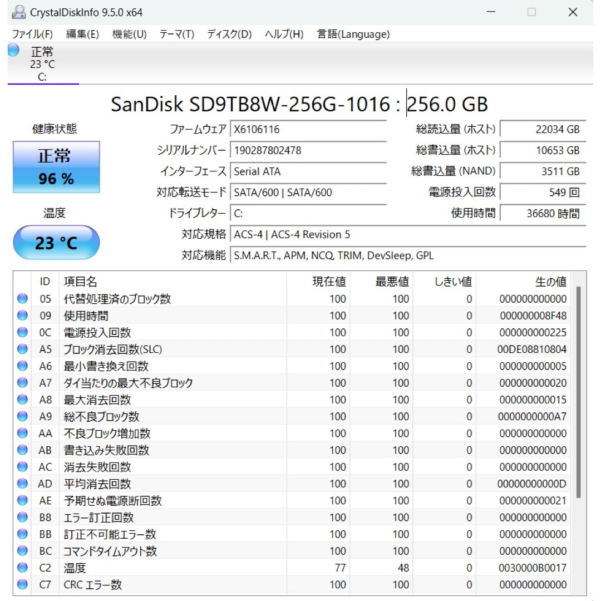Click the status orb for attribute AB
This screenshot has height=601, width=601.
[23, 450]
